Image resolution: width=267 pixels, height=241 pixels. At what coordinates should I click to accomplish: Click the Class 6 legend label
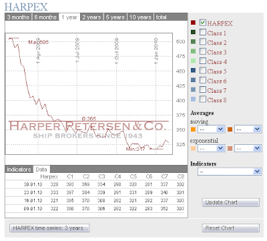coord(217,81)
